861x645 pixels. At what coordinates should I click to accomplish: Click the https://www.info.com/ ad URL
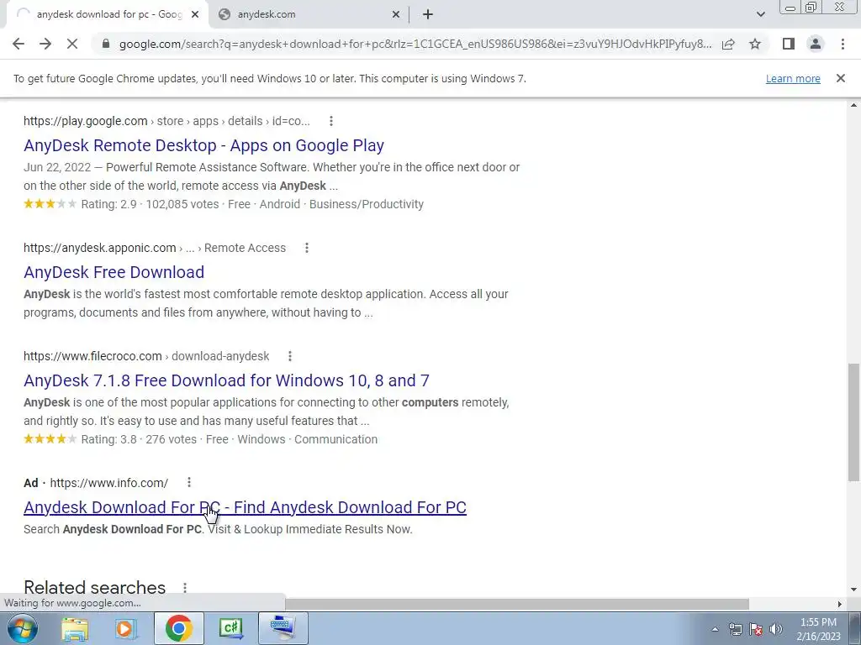coord(108,483)
